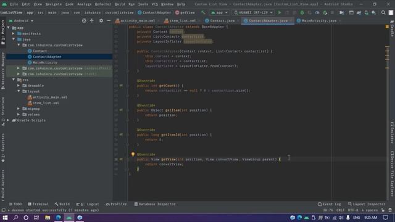Switch to the Contact.java tab

[x=222, y=20]
